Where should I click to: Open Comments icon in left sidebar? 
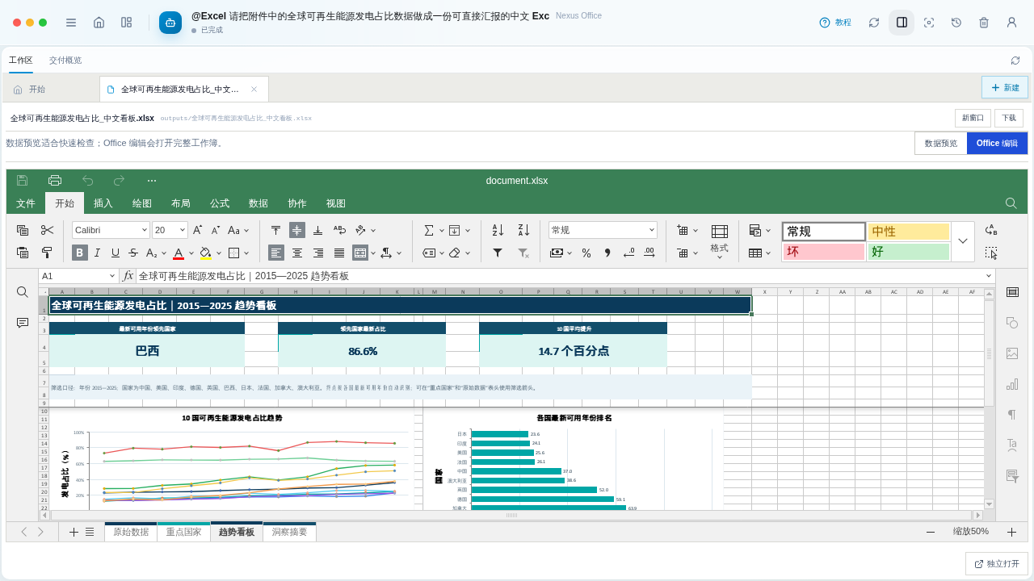click(23, 323)
